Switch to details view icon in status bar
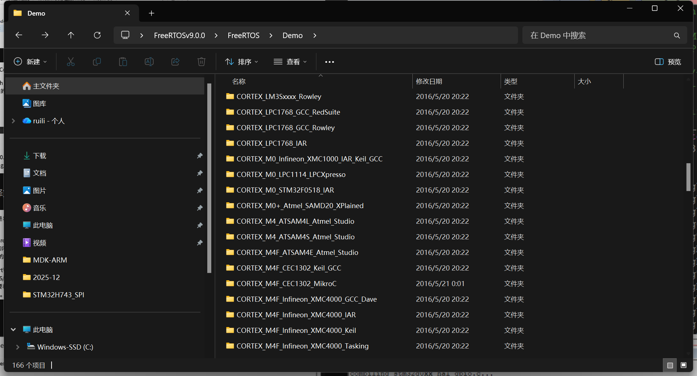This screenshot has height=376, width=697. (670, 365)
